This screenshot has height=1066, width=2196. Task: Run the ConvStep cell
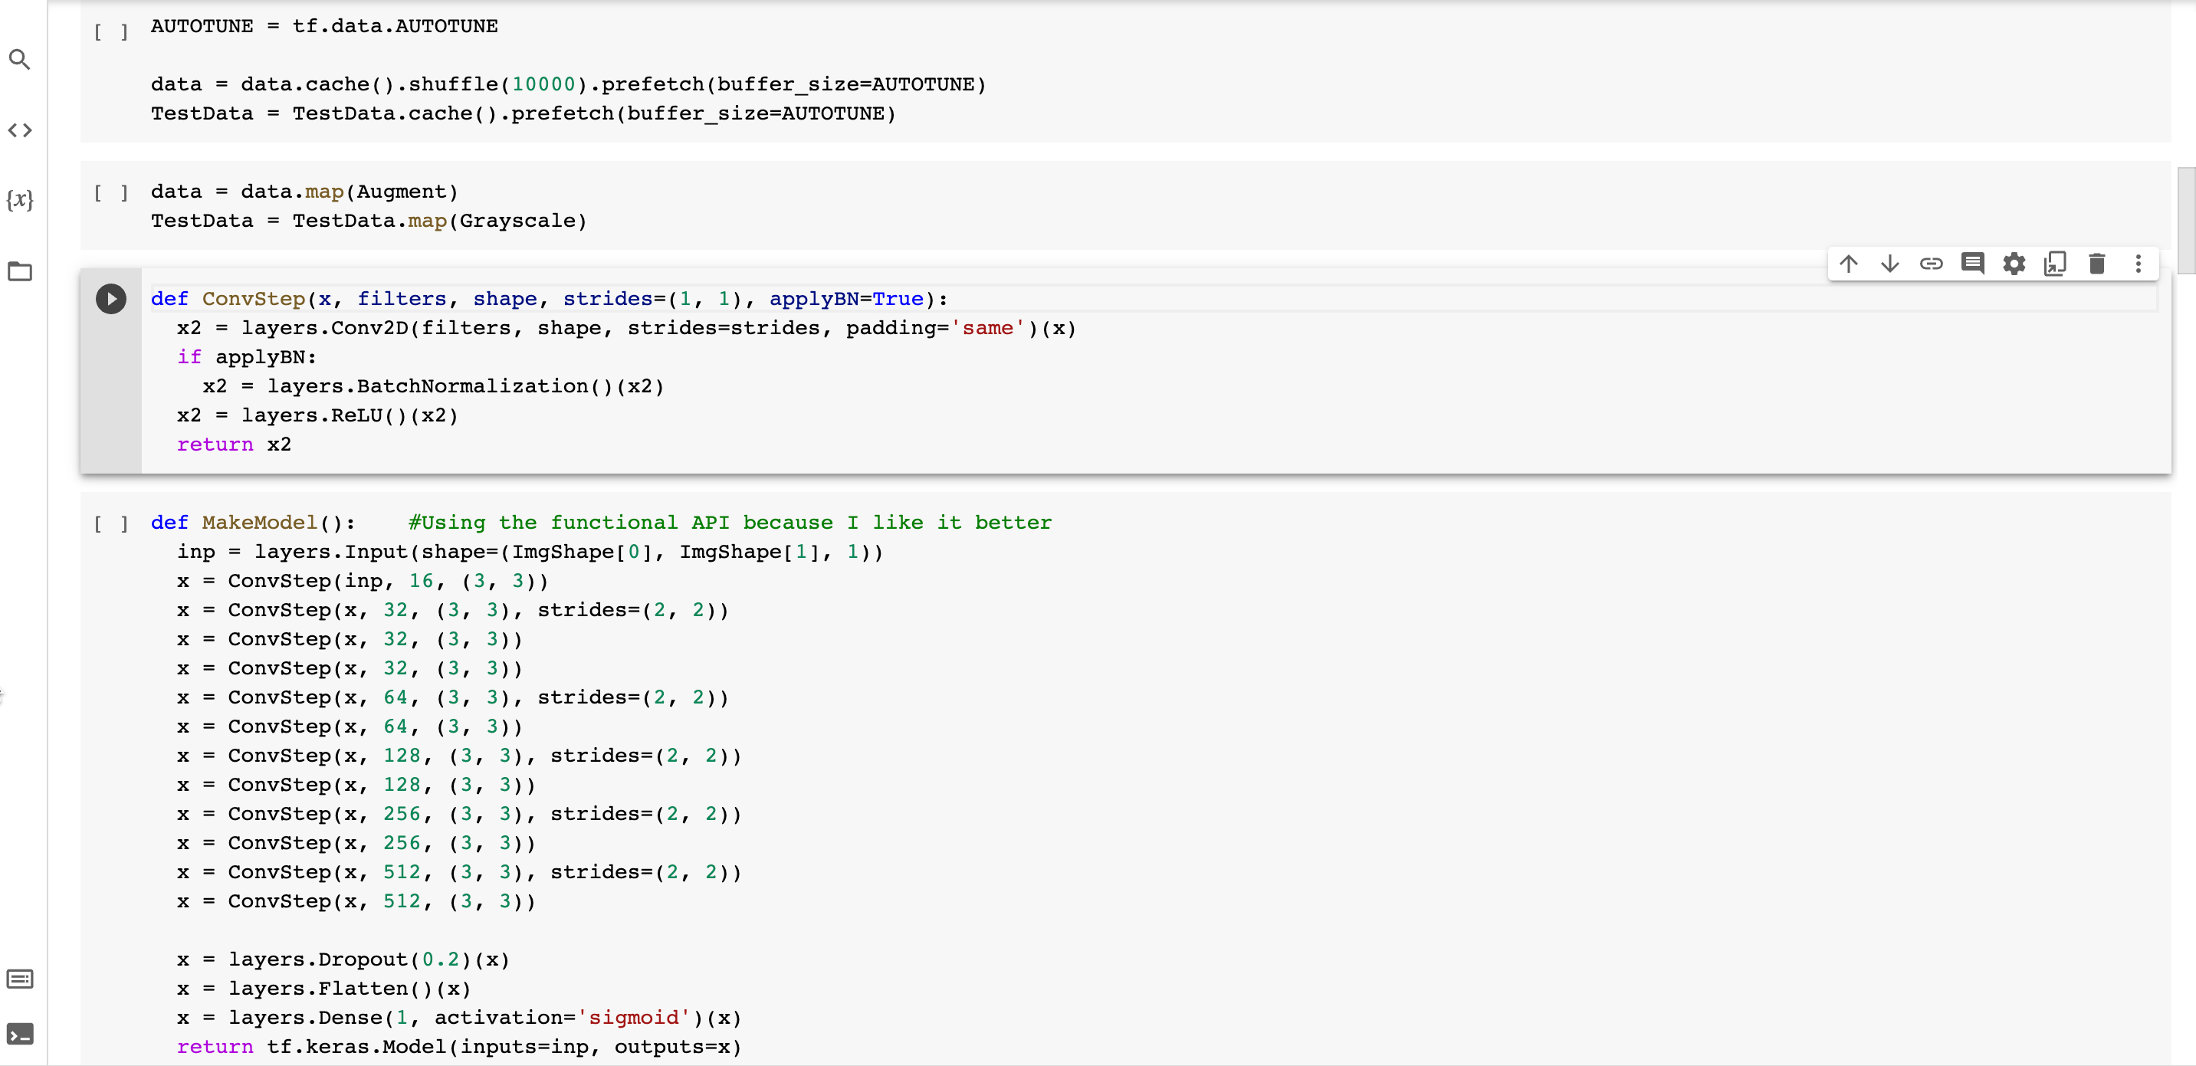(x=111, y=299)
